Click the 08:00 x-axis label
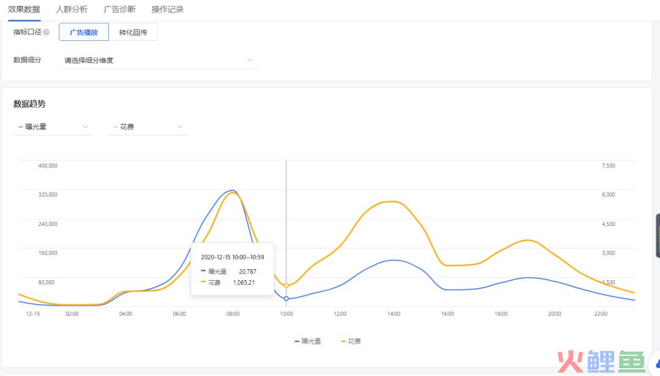Screen dimensions: 660x376 click(233, 314)
